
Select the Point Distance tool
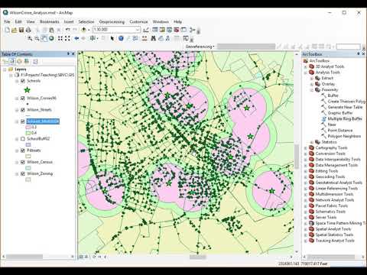340,131
